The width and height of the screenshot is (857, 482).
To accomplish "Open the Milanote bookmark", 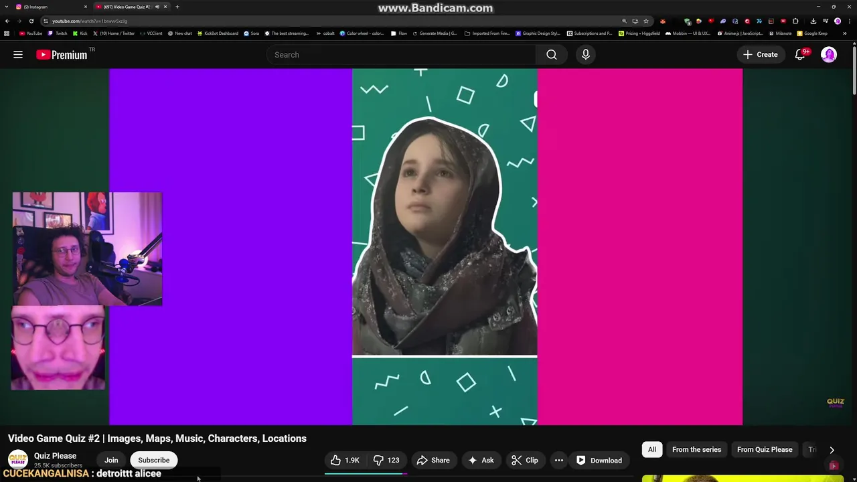I will click(780, 33).
